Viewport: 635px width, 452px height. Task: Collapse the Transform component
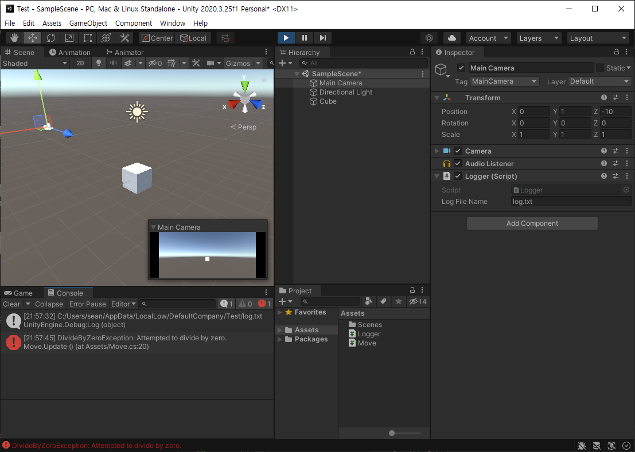coord(437,97)
